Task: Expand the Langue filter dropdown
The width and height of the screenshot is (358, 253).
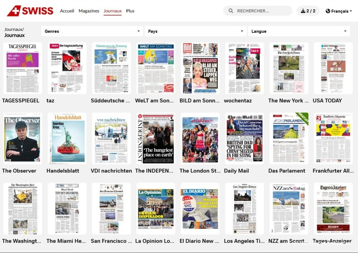Action: [299, 31]
